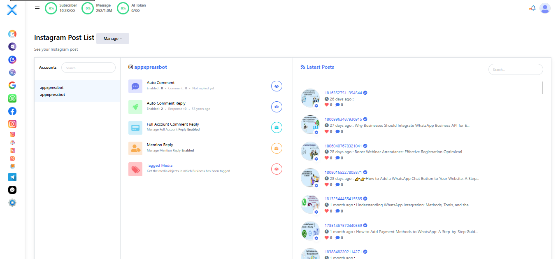Toggle the hamburger menu to collapse sidebar
Viewport: 558px width, 259px height.
(37, 8)
